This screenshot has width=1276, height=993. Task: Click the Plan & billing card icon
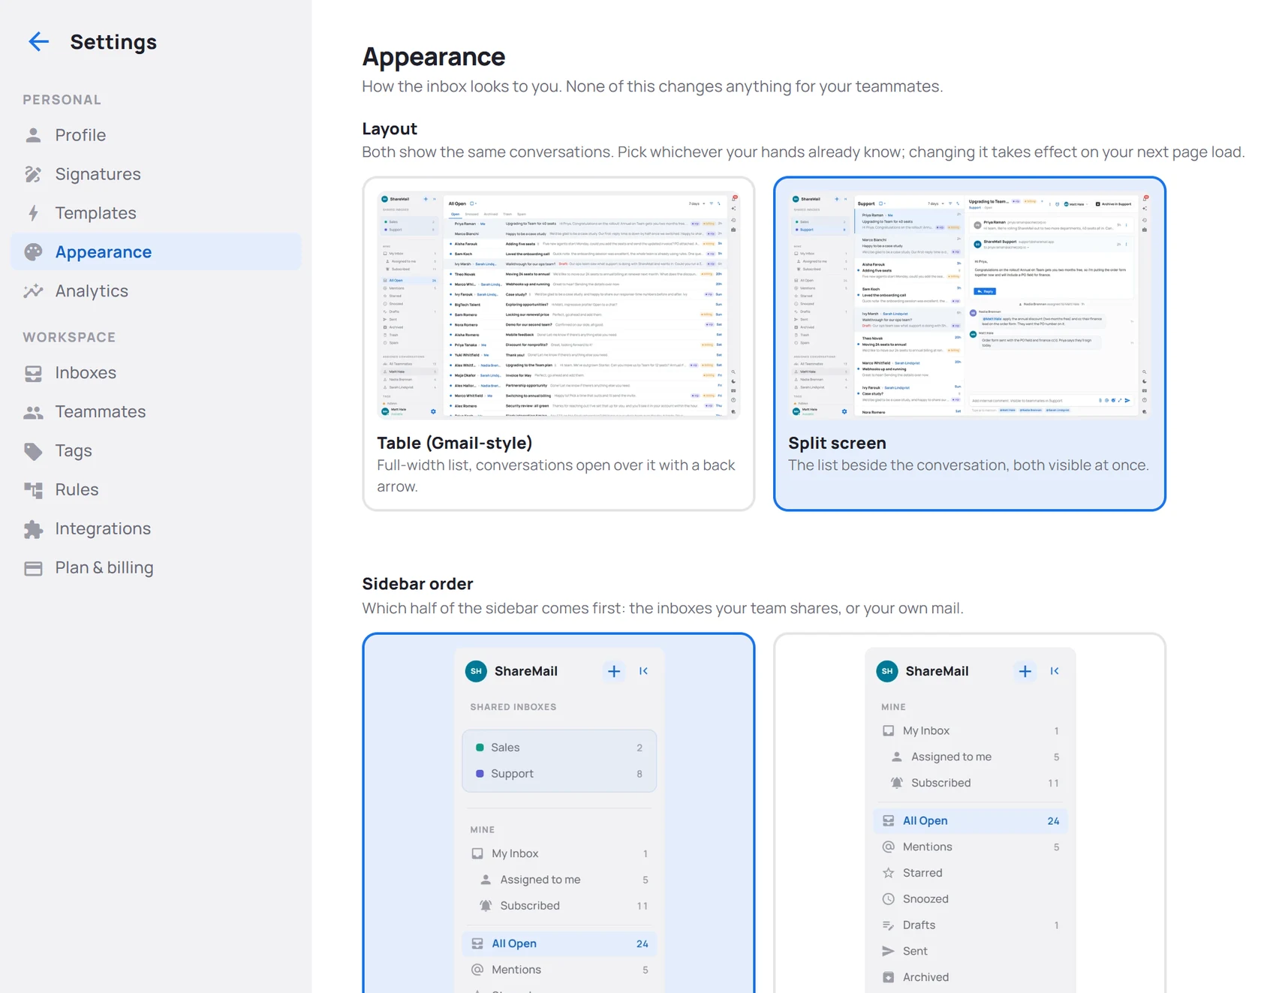click(x=33, y=568)
